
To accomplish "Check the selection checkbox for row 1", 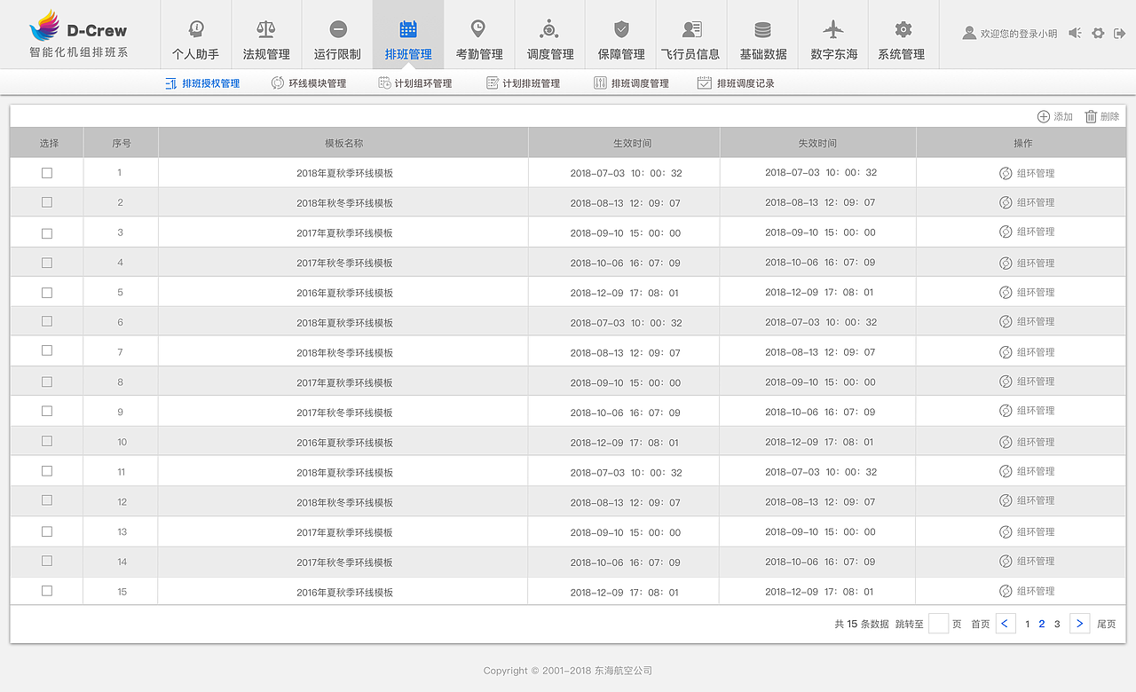I will (x=46, y=172).
